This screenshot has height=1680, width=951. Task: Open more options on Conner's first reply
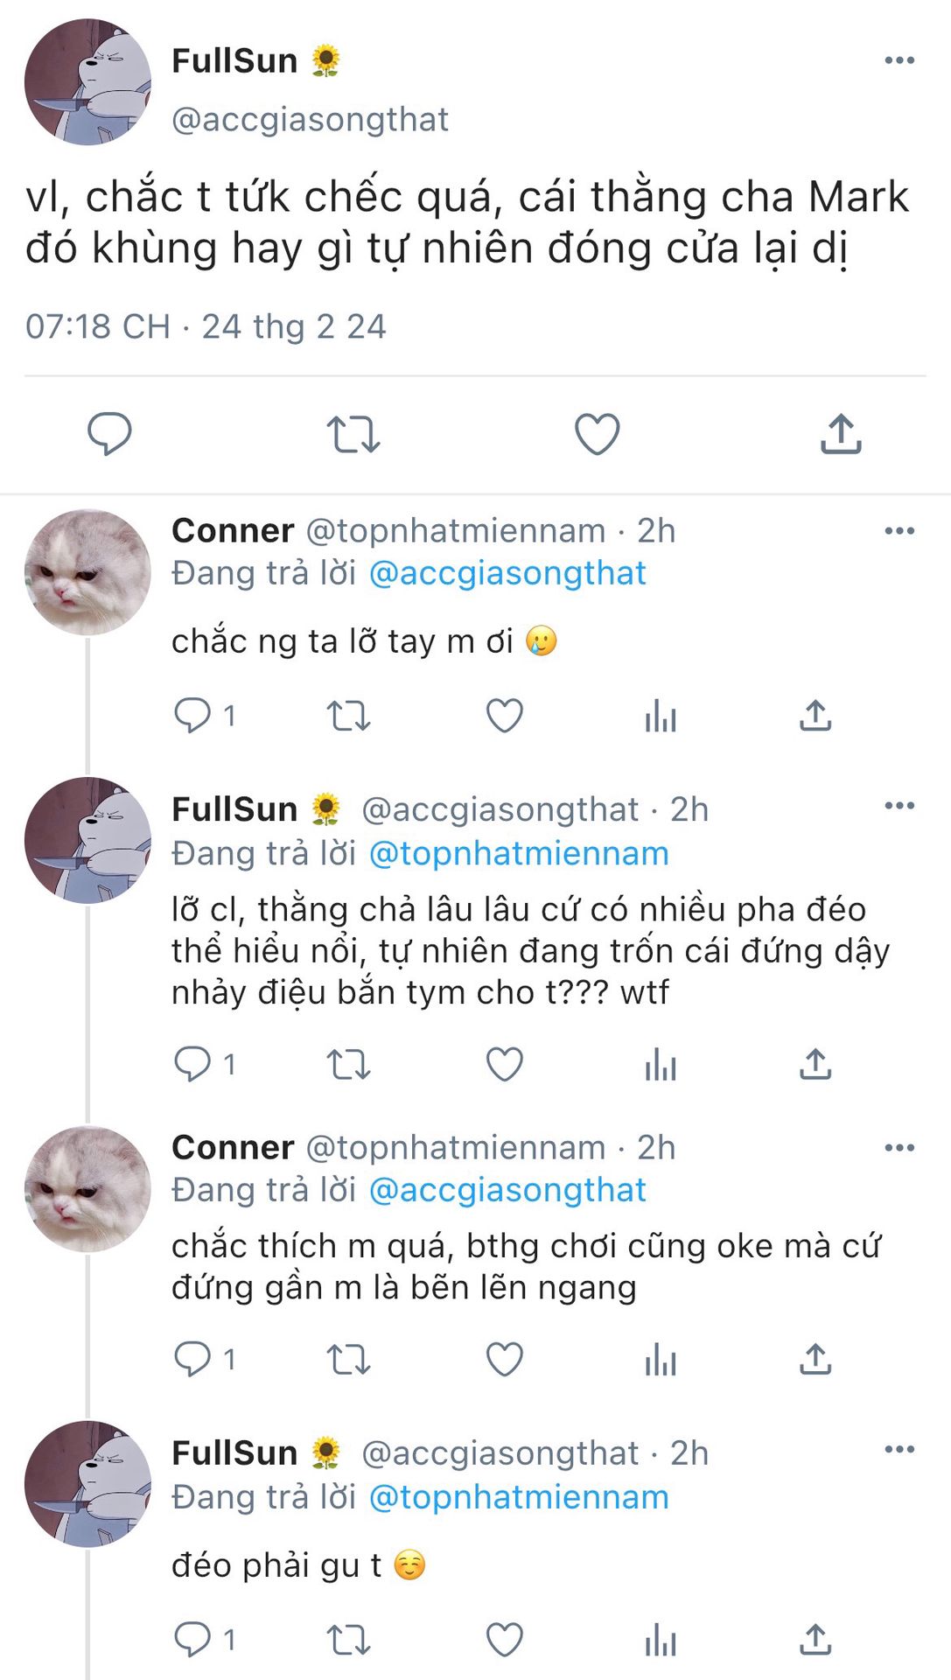(899, 531)
